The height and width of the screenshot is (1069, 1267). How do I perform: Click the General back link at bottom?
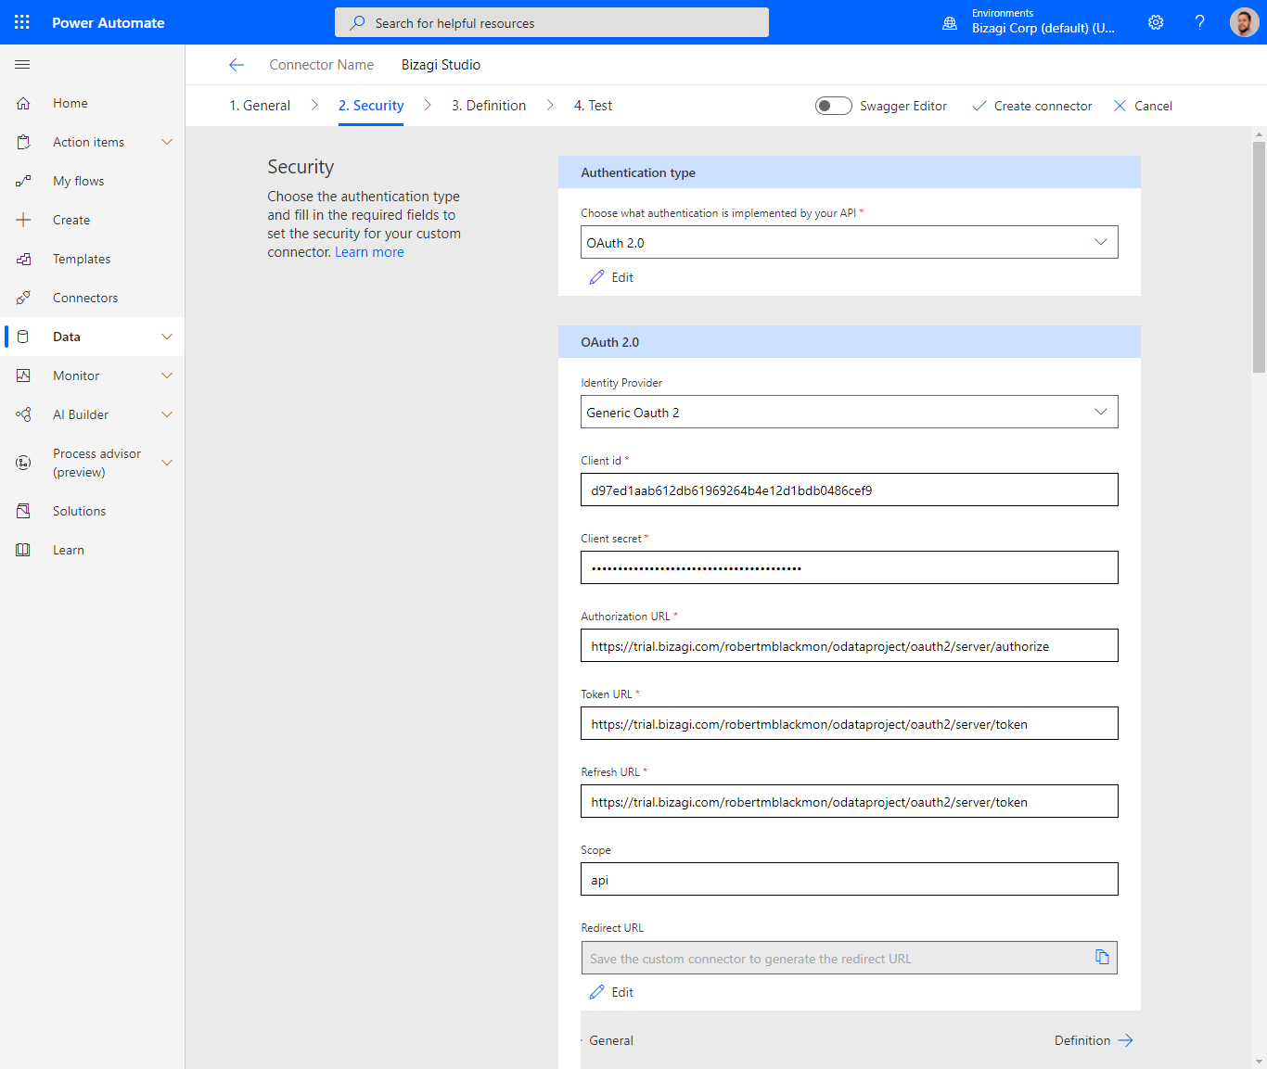pos(611,1040)
